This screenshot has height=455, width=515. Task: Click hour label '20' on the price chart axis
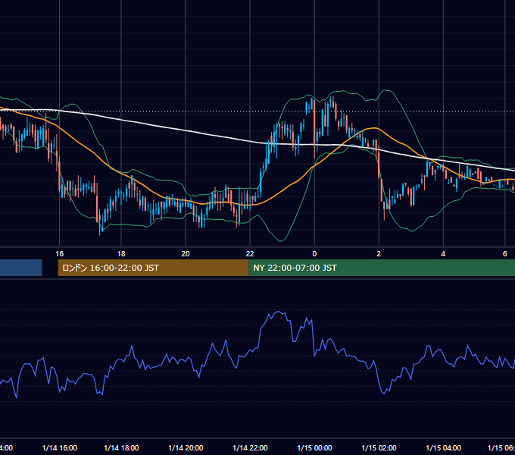point(186,254)
